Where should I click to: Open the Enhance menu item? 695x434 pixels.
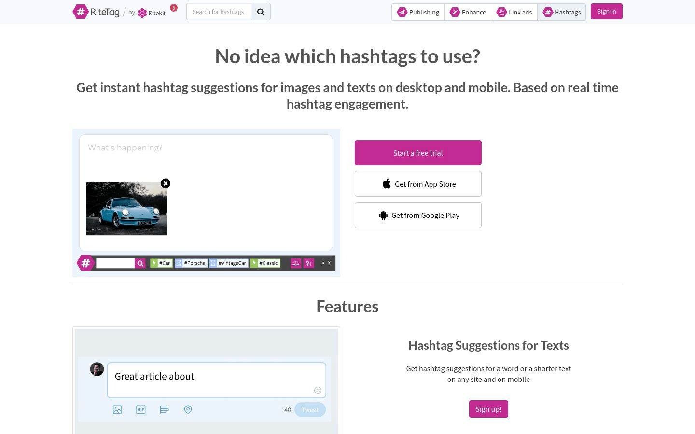[468, 12]
